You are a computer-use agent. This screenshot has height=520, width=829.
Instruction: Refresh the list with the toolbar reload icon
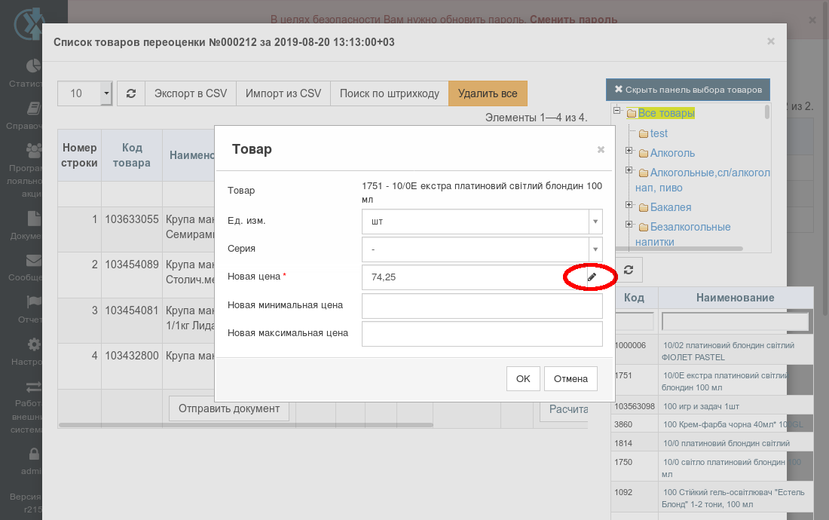click(x=131, y=93)
